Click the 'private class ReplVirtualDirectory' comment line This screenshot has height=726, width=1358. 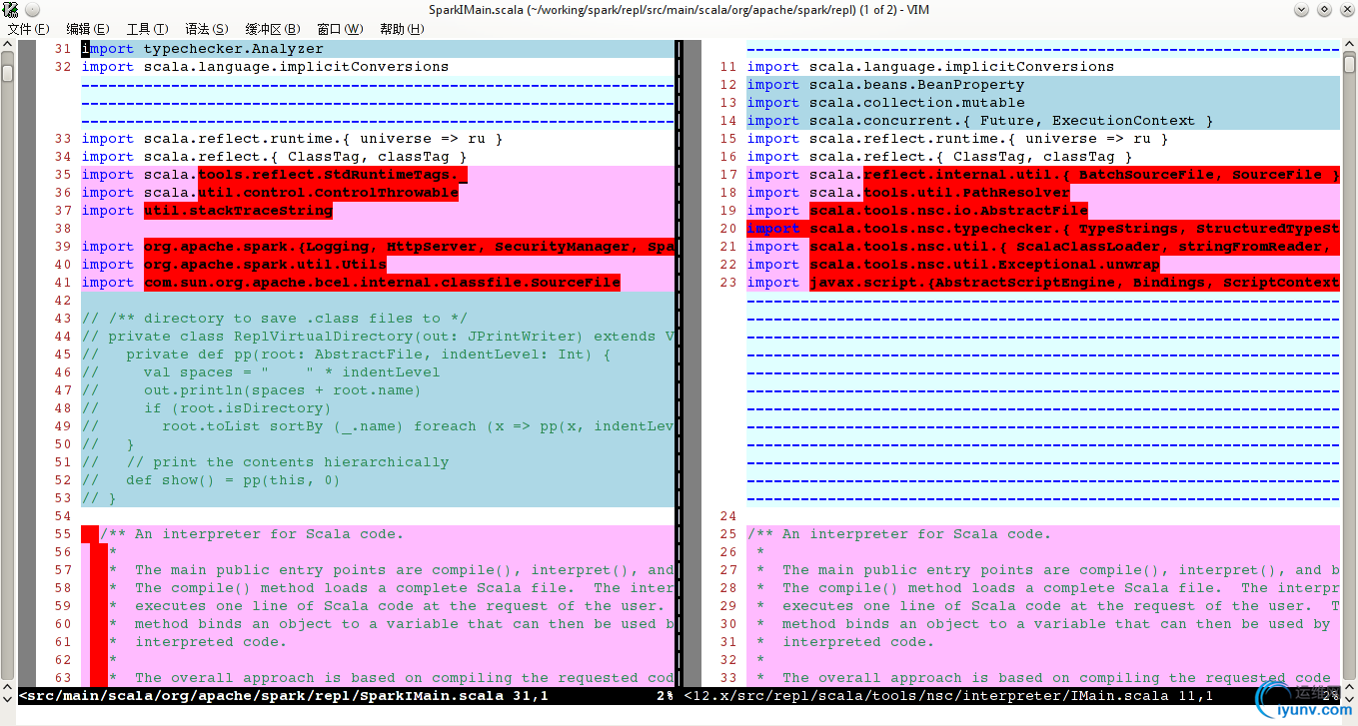[378, 337]
